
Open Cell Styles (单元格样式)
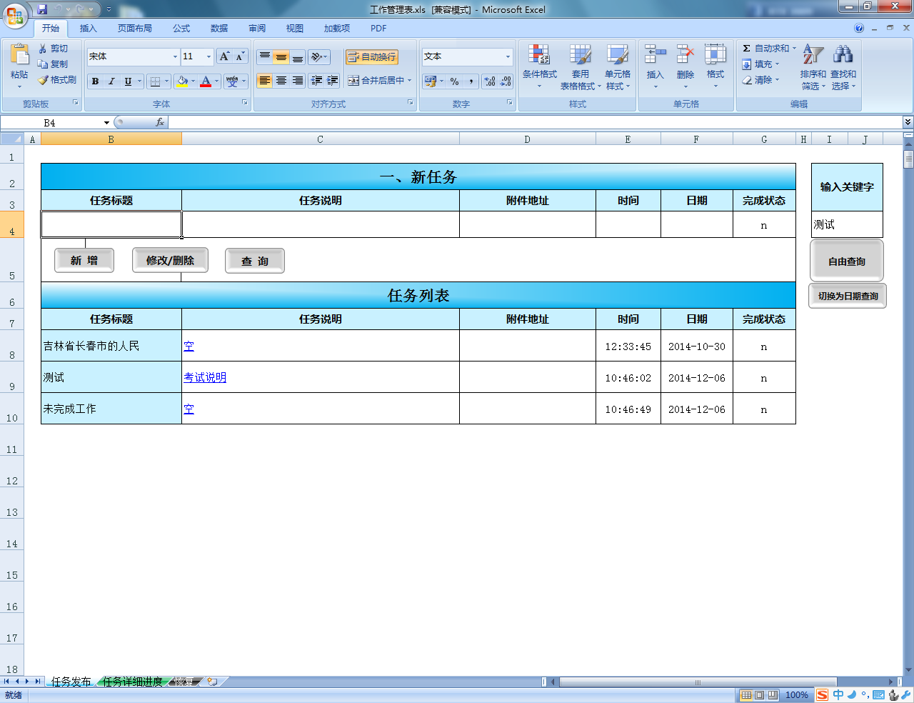tap(618, 66)
